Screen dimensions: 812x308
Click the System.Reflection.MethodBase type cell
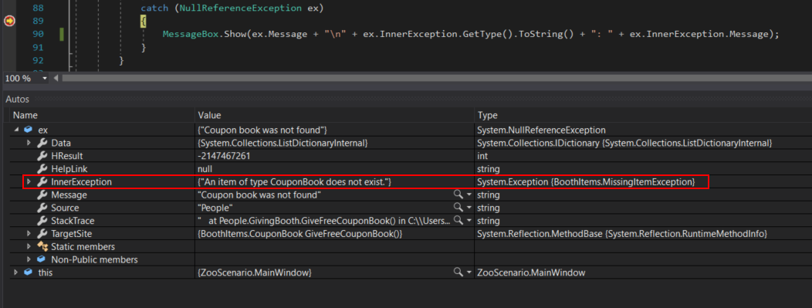pyautogui.click(x=622, y=234)
